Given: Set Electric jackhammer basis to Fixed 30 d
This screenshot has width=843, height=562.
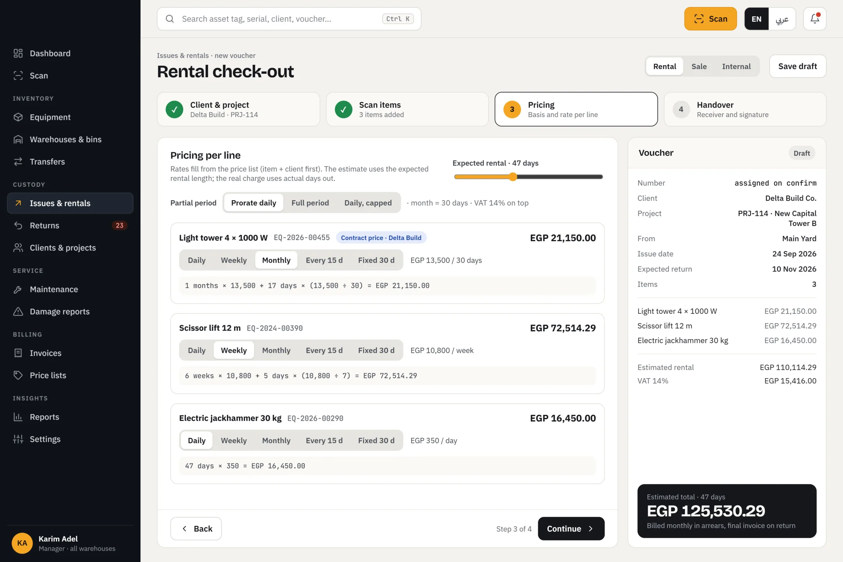Looking at the screenshot, I should [376, 440].
